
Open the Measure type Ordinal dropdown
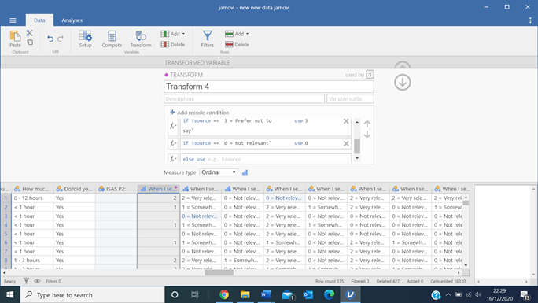(219, 172)
